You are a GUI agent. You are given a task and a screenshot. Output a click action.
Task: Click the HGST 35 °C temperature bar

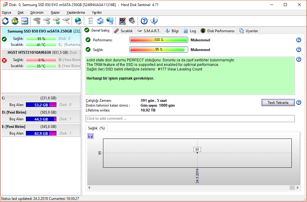pos(41,66)
